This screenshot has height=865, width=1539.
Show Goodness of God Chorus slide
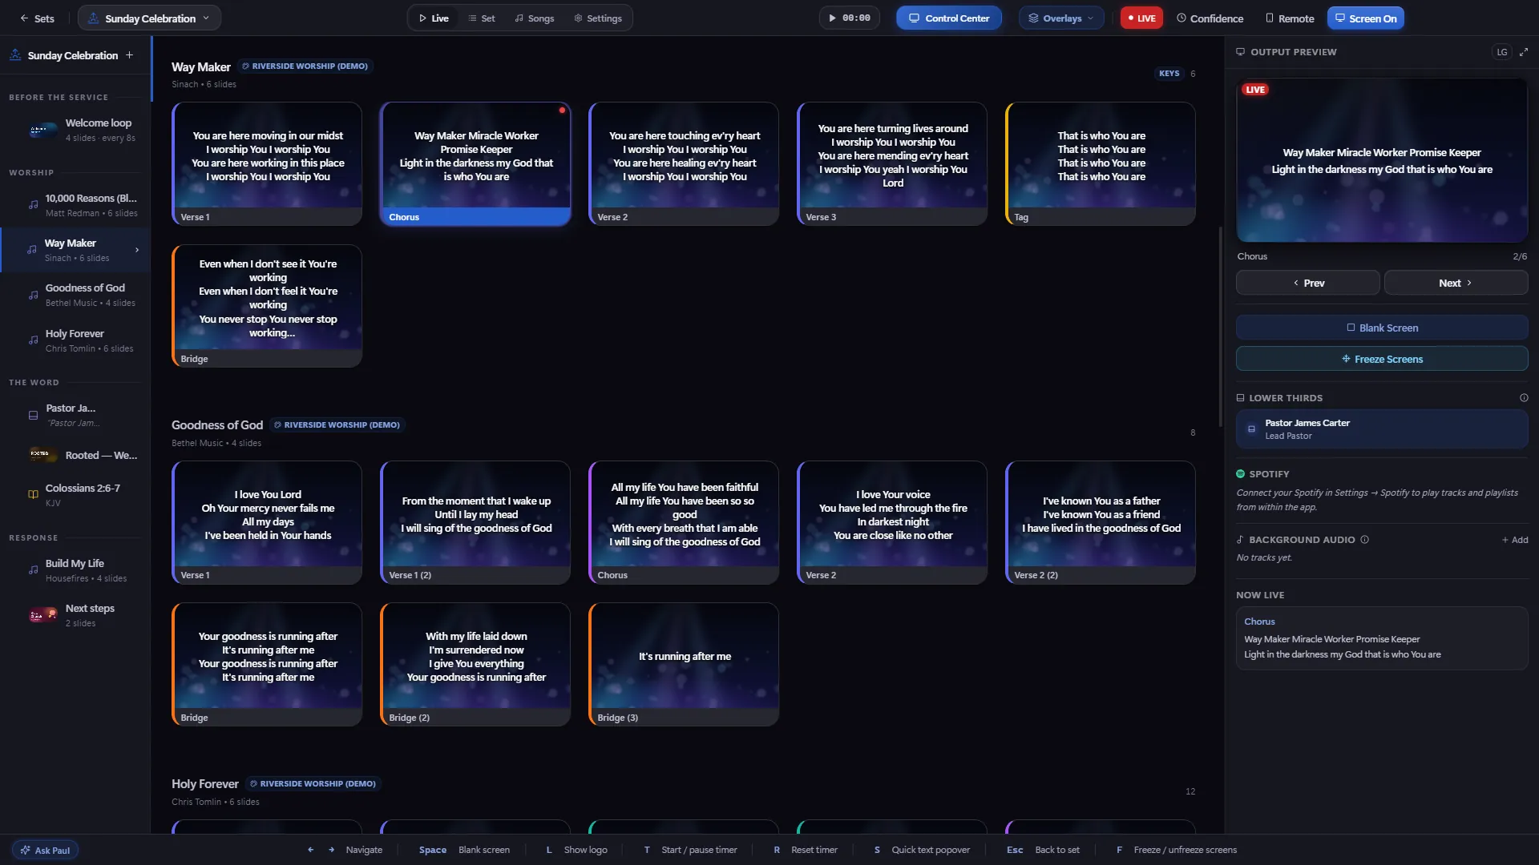coord(684,522)
